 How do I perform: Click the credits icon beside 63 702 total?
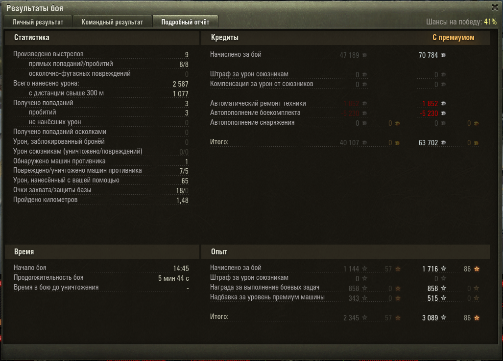point(444,142)
